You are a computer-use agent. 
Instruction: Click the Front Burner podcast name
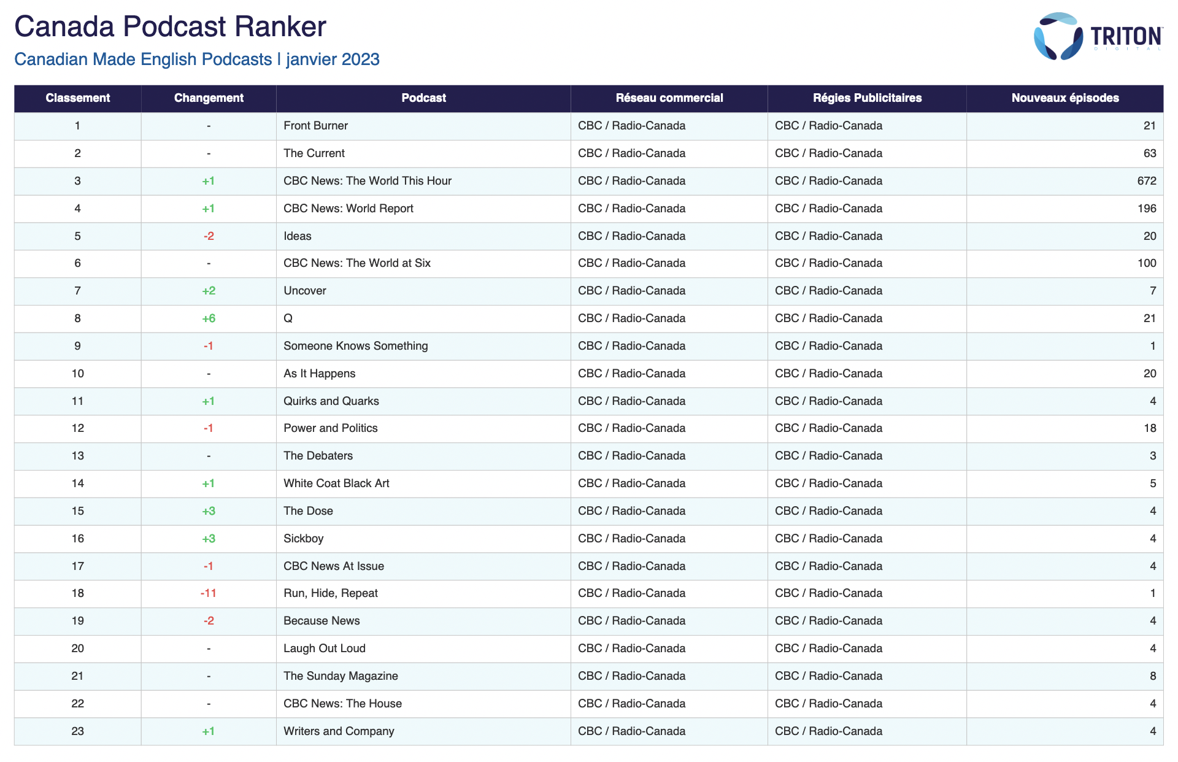tap(315, 126)
